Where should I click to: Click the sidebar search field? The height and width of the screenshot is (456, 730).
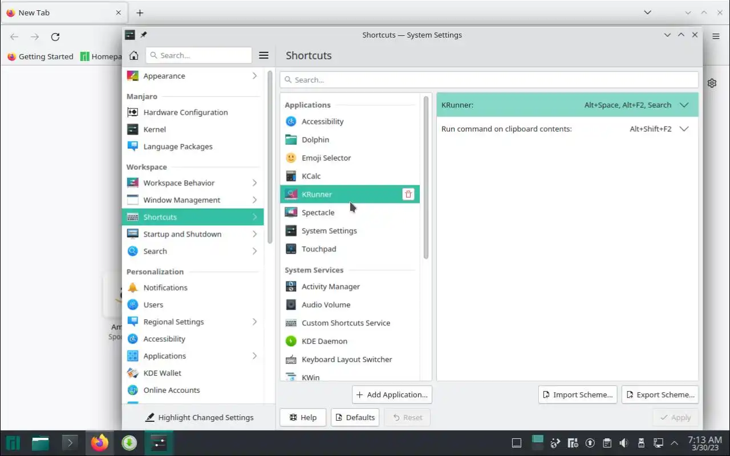pyautogui.click(x=198, y=55)
